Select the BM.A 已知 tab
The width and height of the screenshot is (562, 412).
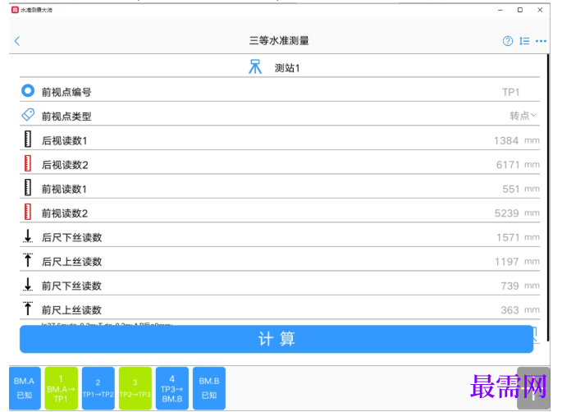click(x=25, y=388)
